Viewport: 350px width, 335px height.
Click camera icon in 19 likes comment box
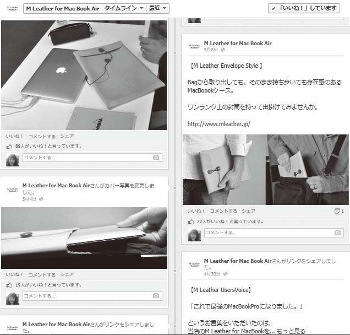[156, 296]
